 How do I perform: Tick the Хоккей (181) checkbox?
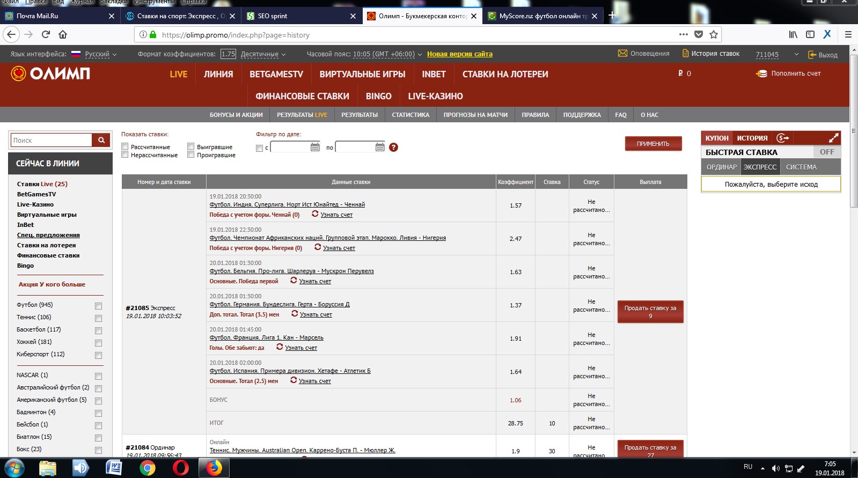click(98, 343)
